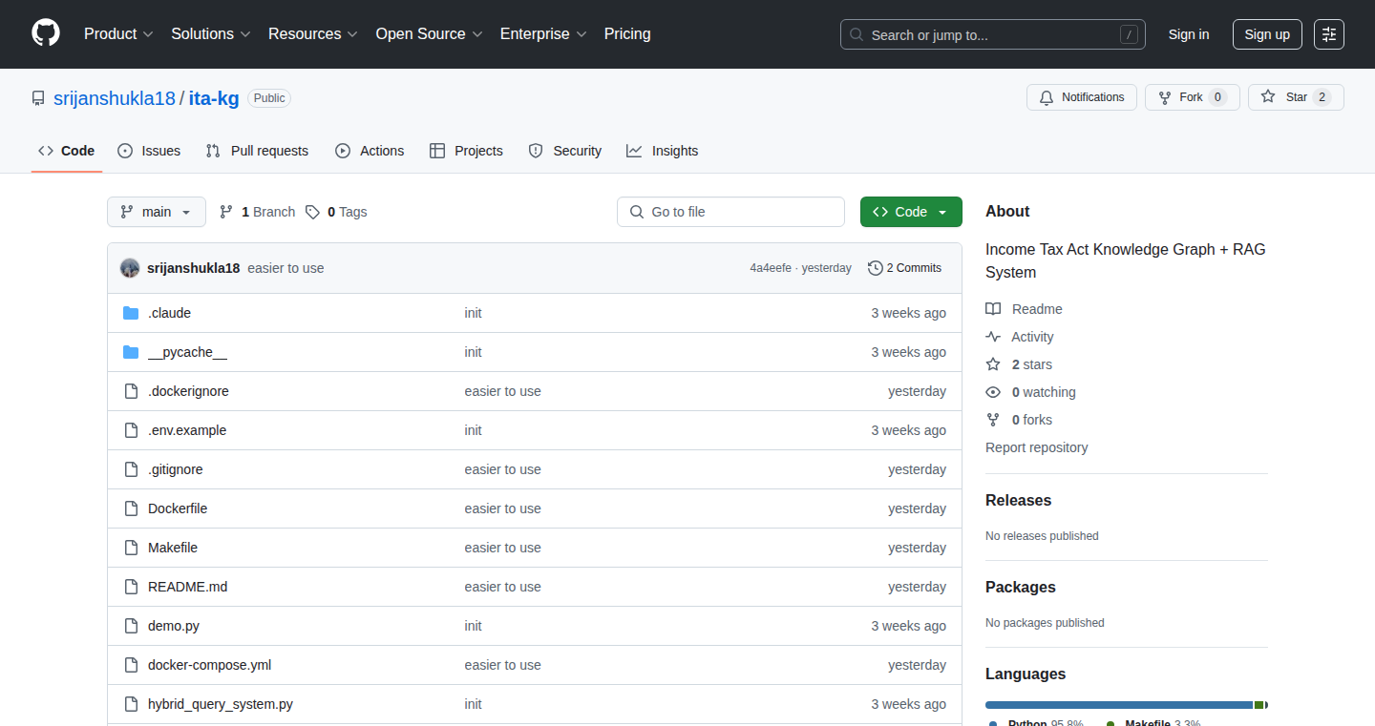Click the file icon next to .gitignore

[x=131, y=469]
